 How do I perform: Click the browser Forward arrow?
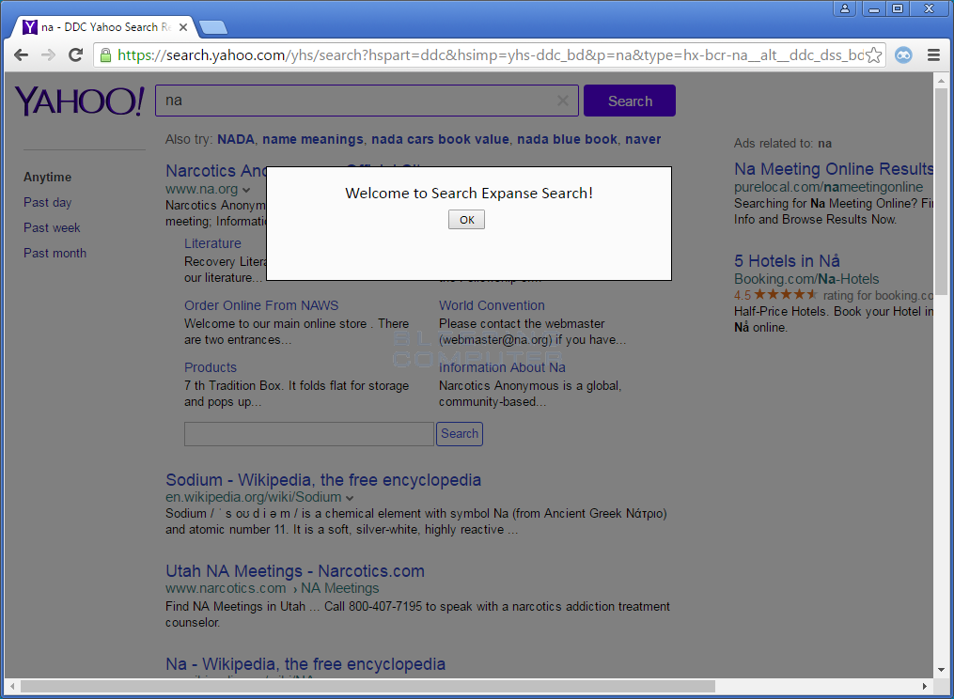[x=48, y=54]
